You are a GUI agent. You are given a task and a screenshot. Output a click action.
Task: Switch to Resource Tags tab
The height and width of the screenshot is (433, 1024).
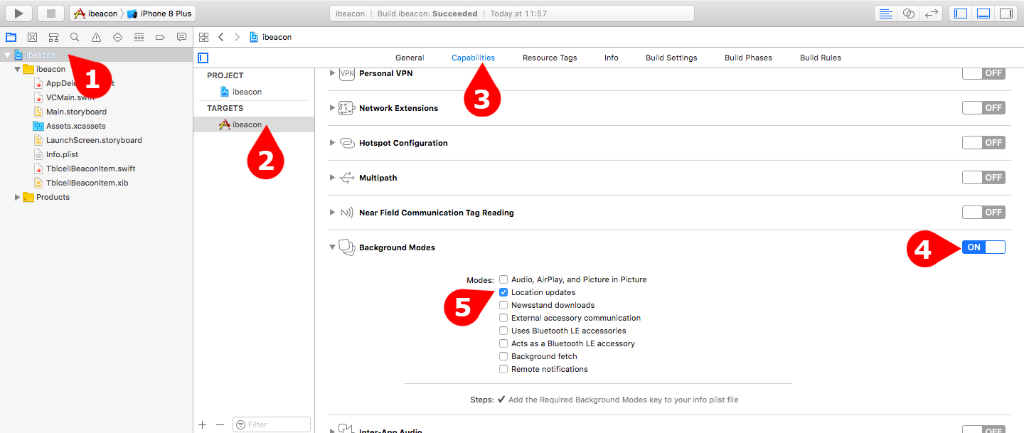point(550,58)
